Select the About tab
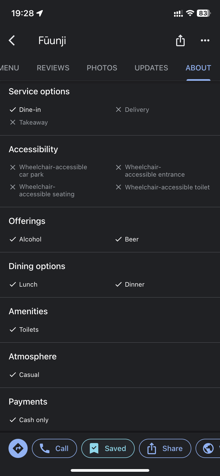Screen dimensions: 220x476 click(198, 68)
